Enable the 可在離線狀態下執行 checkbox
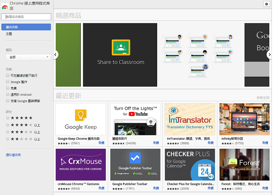 click(x=8, y=75)
